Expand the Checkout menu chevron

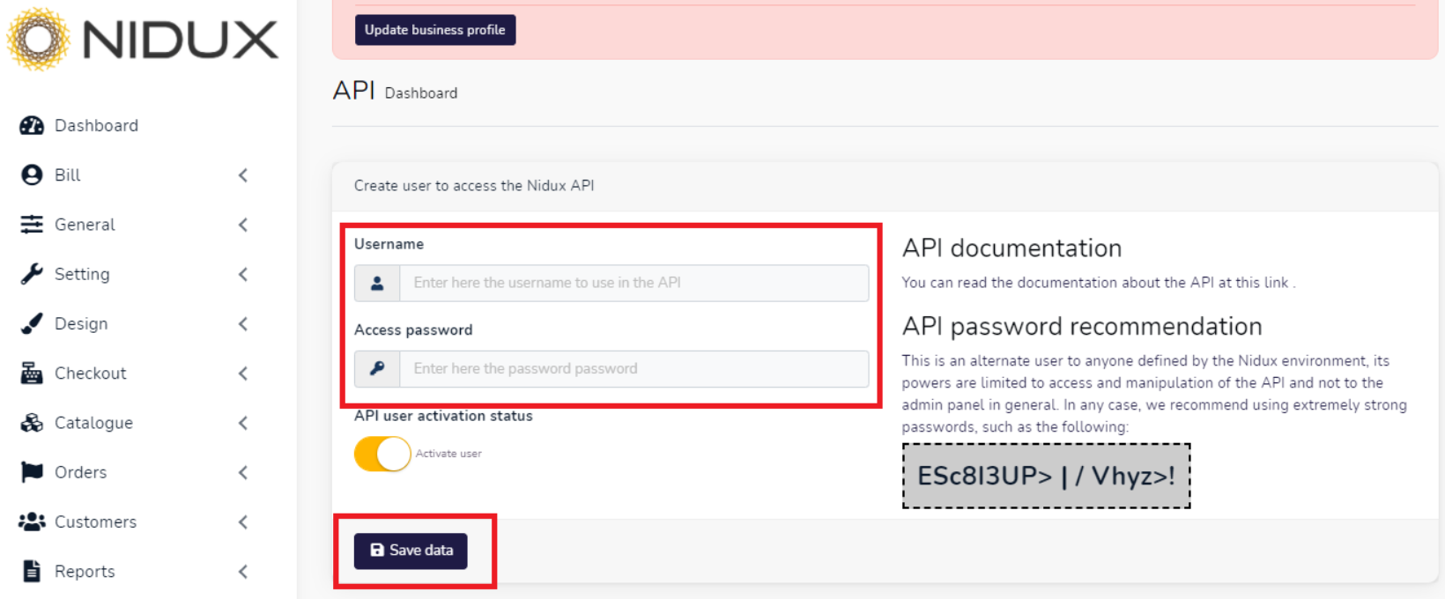[x=243, y=373]
